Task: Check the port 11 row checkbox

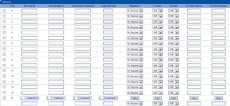Action: [x=4, y=71]
